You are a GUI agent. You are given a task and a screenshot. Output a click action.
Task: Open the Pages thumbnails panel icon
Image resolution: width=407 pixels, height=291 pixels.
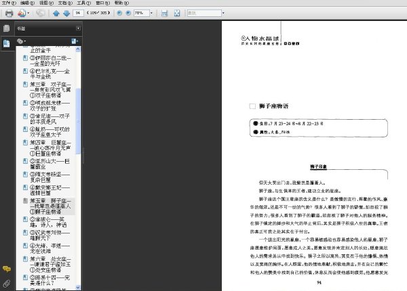pyautogui.click(x=7, y=28)
